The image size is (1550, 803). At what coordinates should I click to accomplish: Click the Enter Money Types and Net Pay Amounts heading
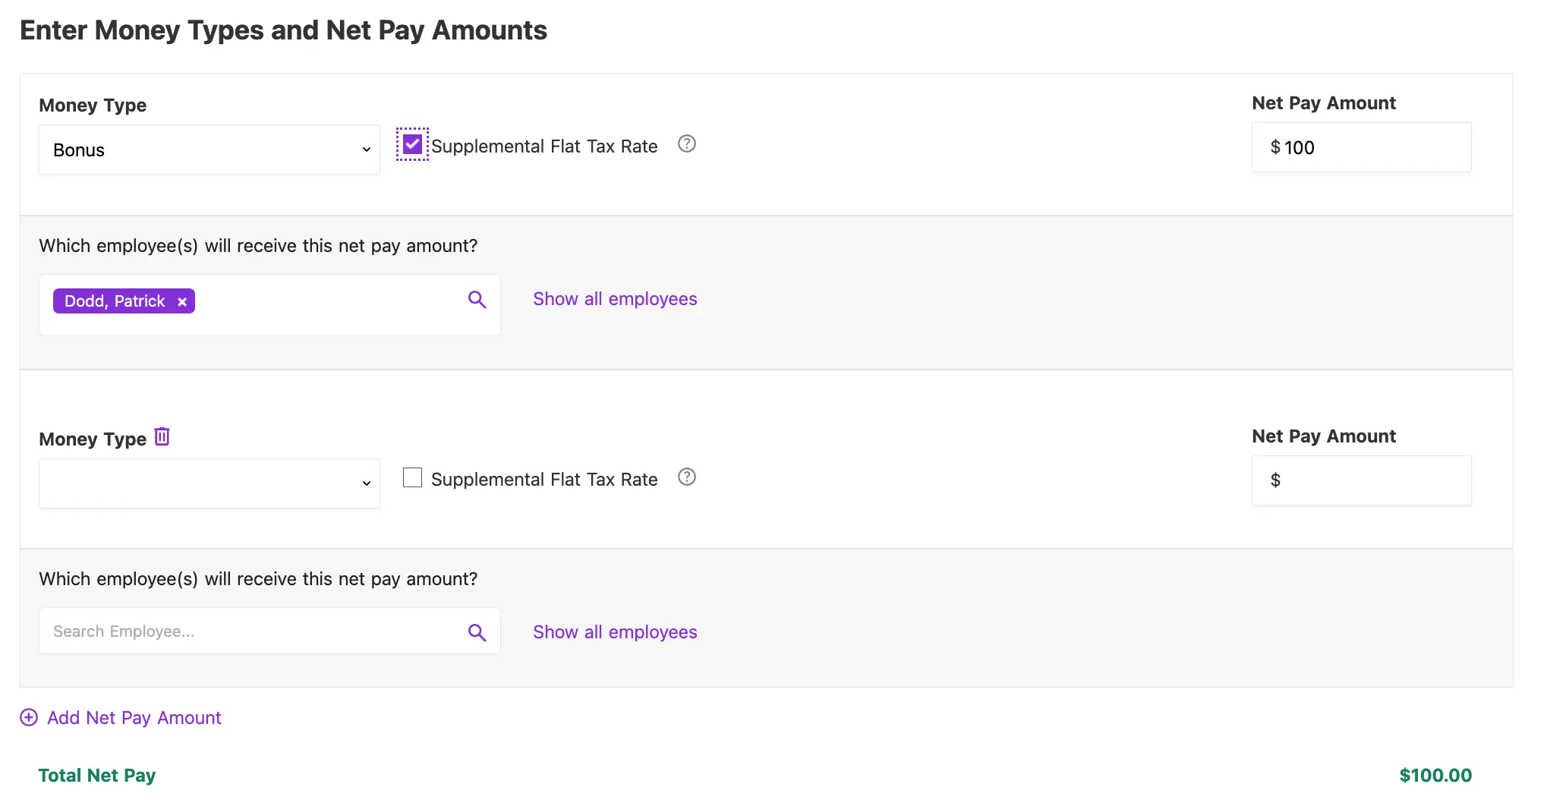pos(283,30)
